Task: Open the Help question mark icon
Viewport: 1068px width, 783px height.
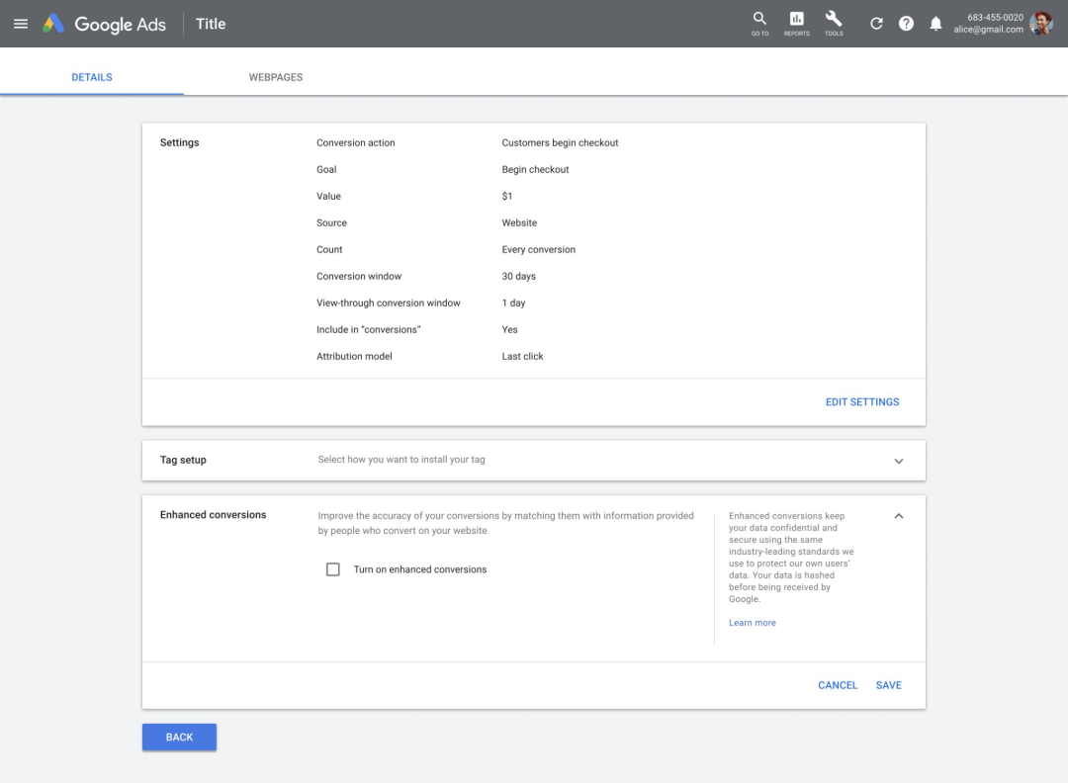Action: [x=906, y=24]
